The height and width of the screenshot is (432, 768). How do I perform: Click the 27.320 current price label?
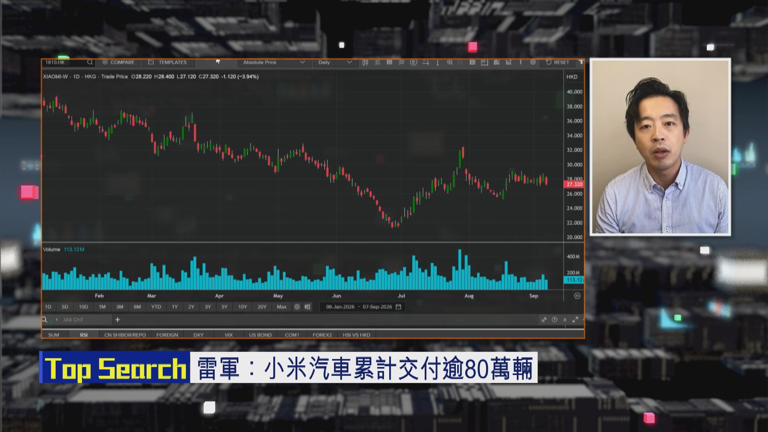(x=574, y=184)
